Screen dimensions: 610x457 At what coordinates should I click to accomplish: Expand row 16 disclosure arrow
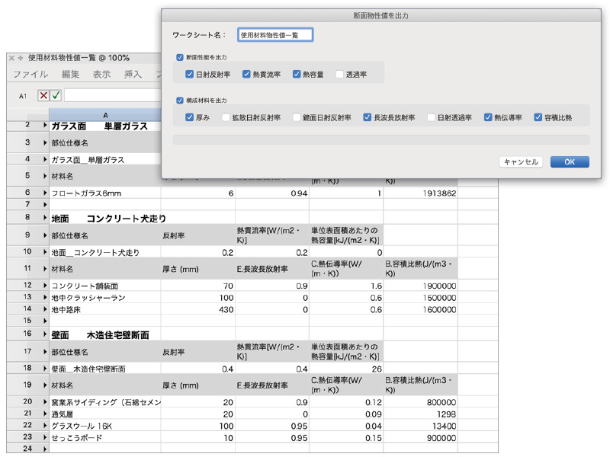(x=45, y=334)
